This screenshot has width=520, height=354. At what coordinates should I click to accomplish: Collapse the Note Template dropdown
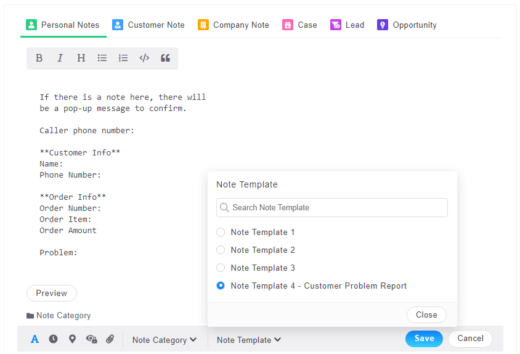tap(249, 340)
